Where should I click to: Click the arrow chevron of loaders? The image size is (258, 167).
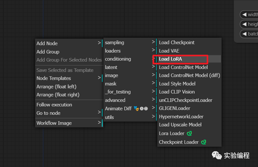pos(153,50)
